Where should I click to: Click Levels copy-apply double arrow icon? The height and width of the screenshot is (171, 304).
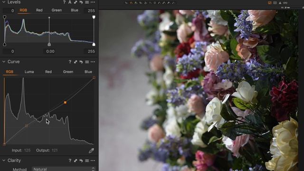click(x=76, y=2)
